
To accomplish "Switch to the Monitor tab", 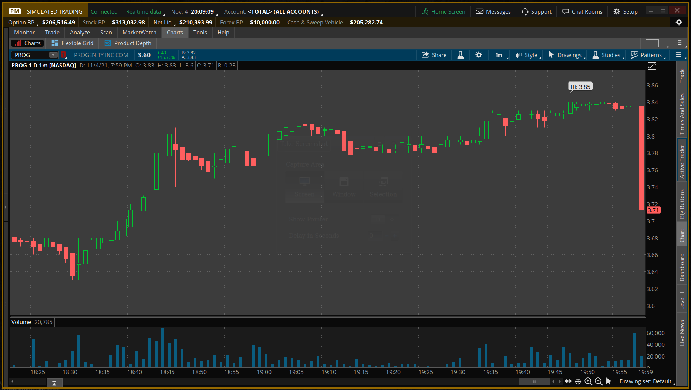I will pyautogui.click(x=24, y=33).
